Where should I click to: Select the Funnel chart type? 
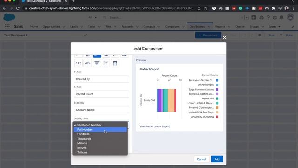pos(97,63)
